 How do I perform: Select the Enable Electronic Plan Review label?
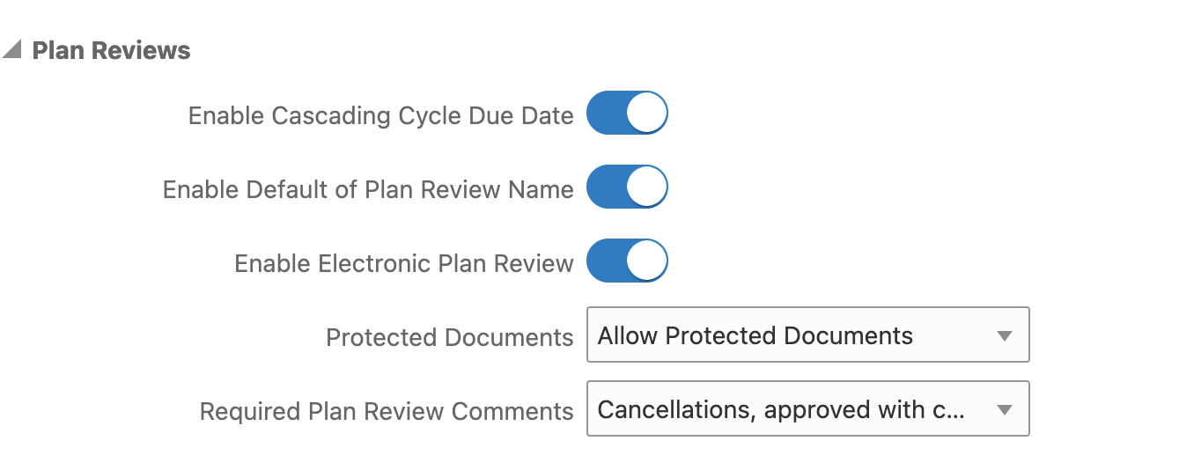[403, 263]
